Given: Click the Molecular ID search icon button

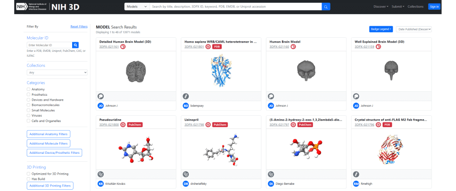Looking at the screenshot, I should 76,45.
